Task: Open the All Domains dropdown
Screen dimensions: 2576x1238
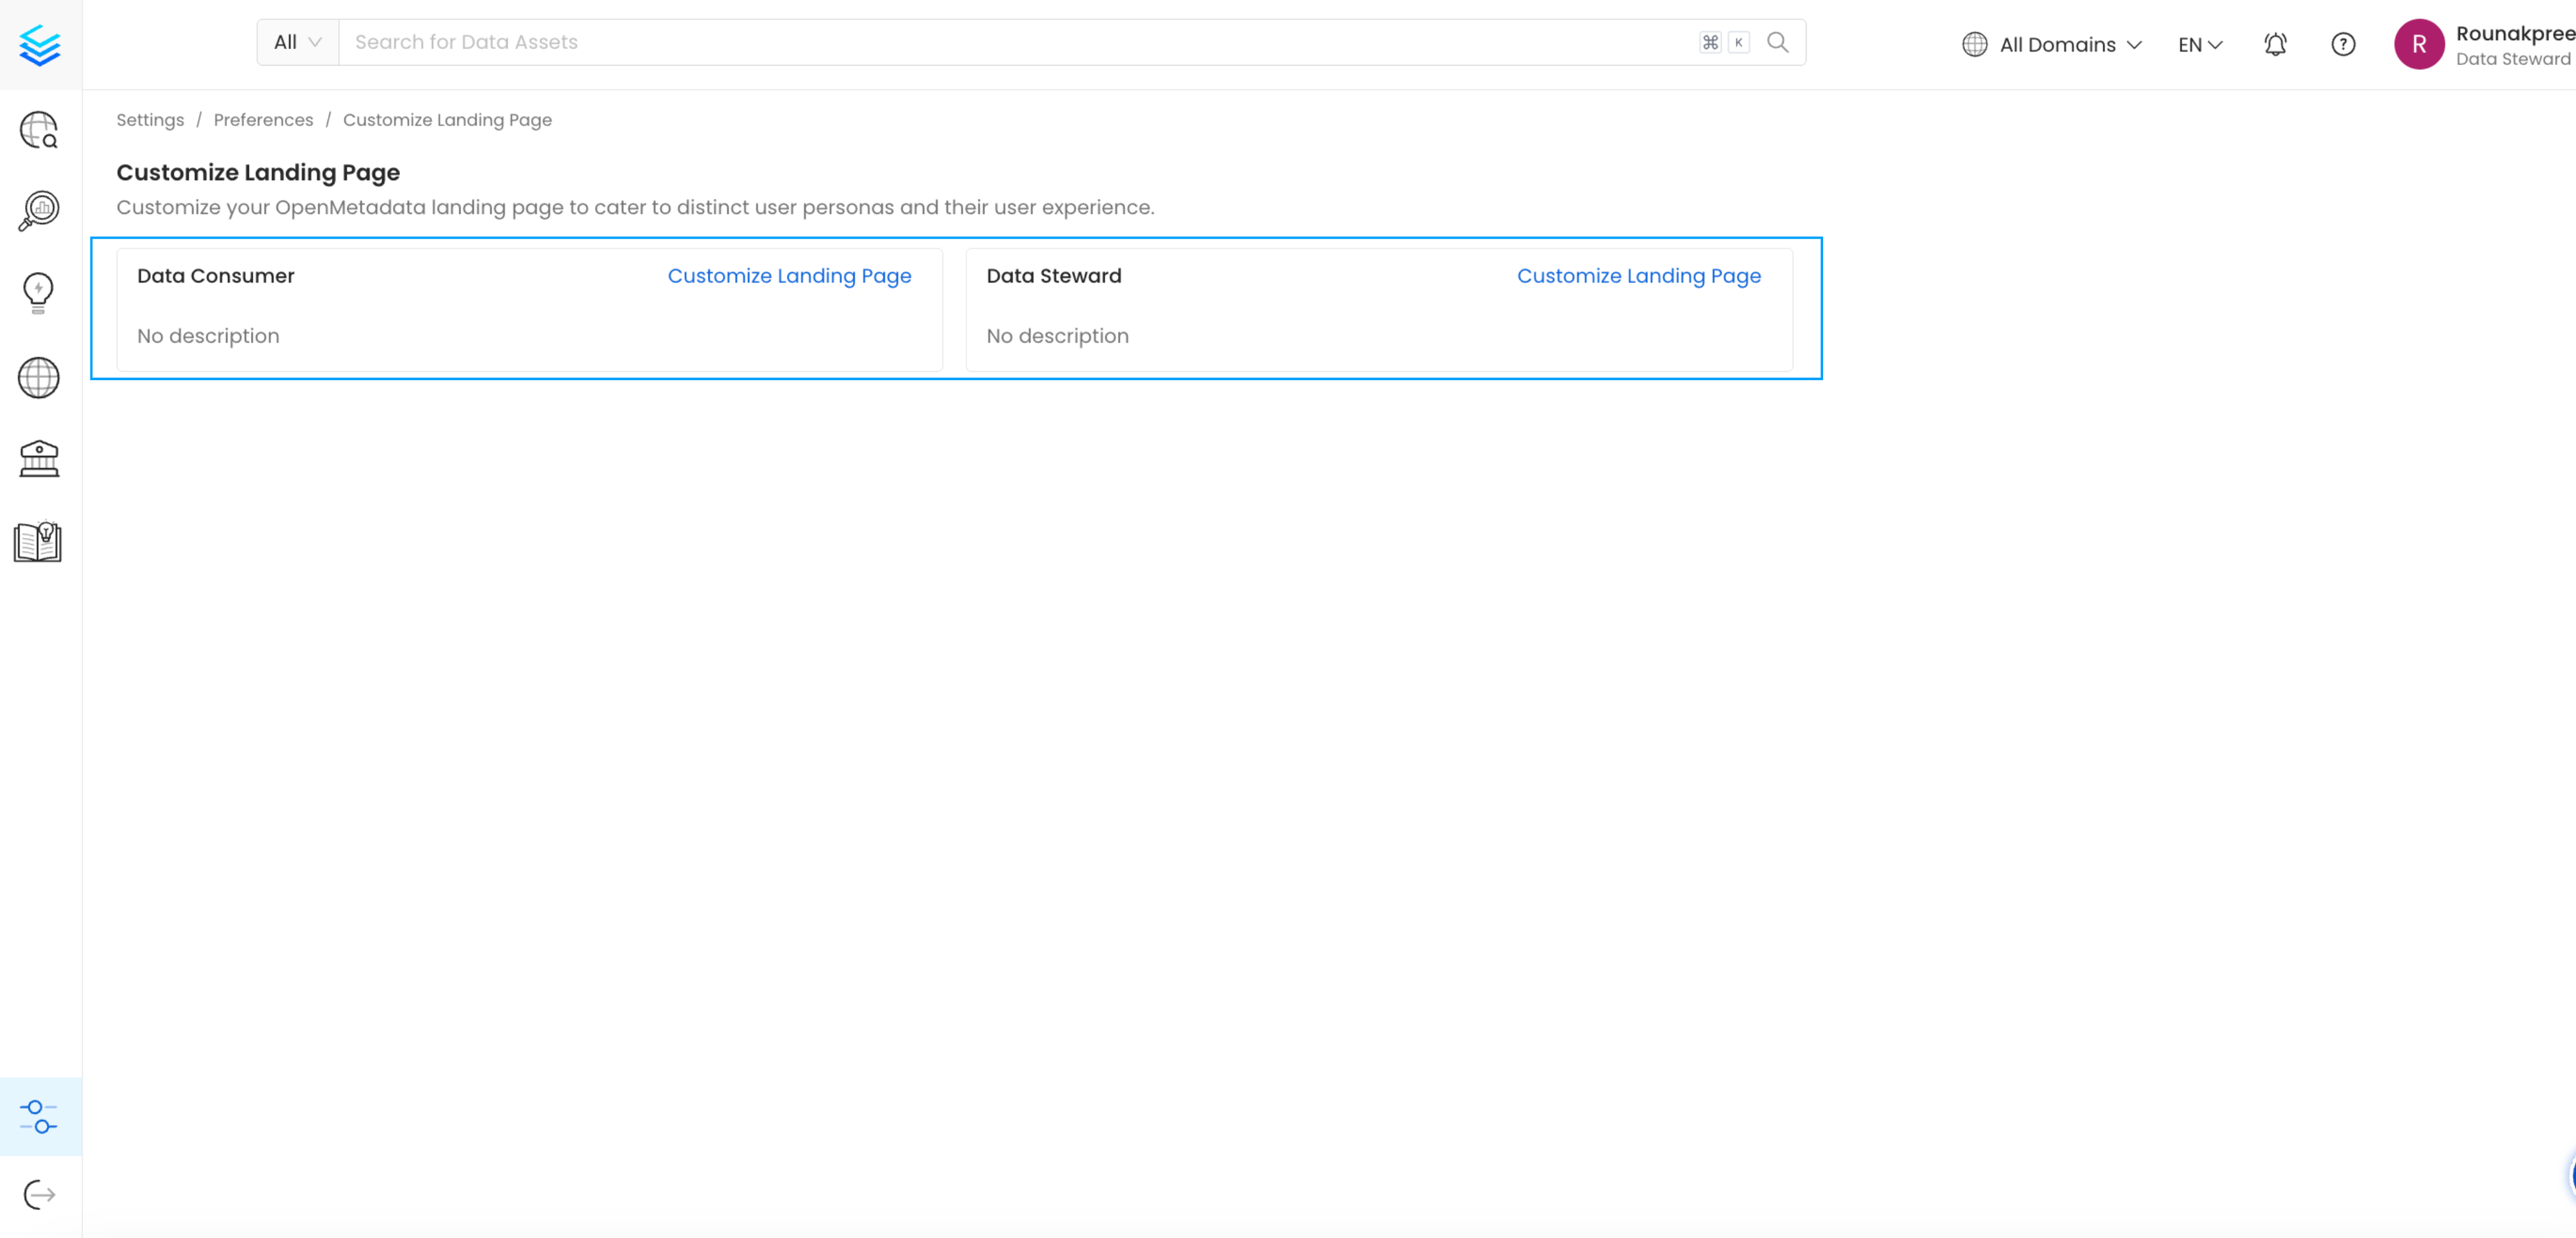Action: [x=2052, y=44]
